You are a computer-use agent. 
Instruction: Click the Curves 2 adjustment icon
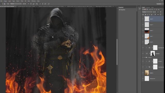coord(147,53)
